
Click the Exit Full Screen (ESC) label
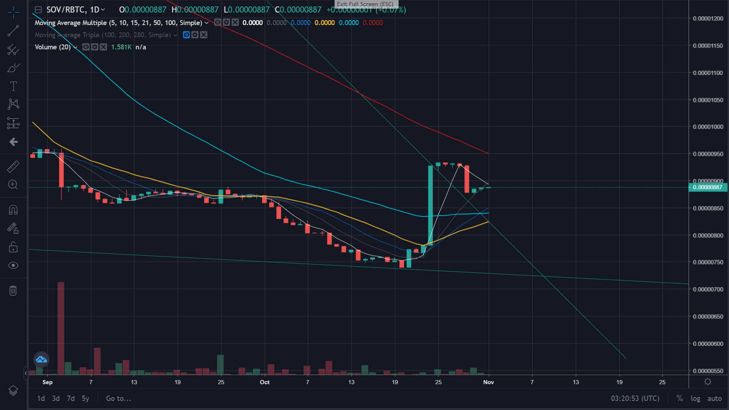[x=365, y=4]
